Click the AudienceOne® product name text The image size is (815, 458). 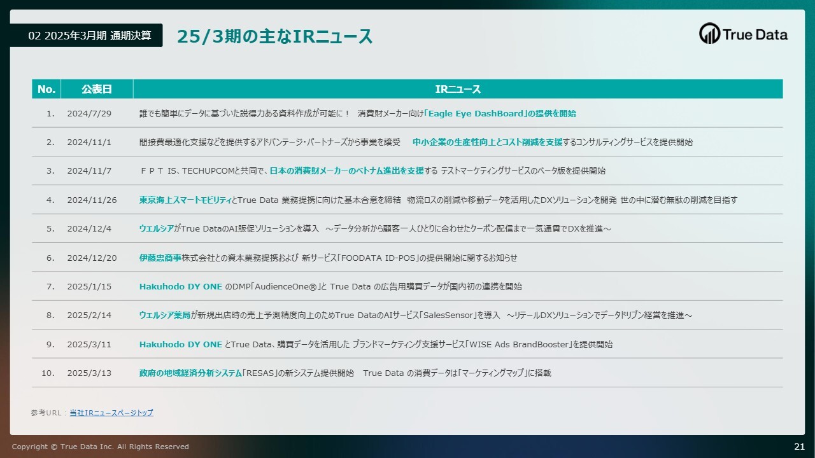click(287, 287)
